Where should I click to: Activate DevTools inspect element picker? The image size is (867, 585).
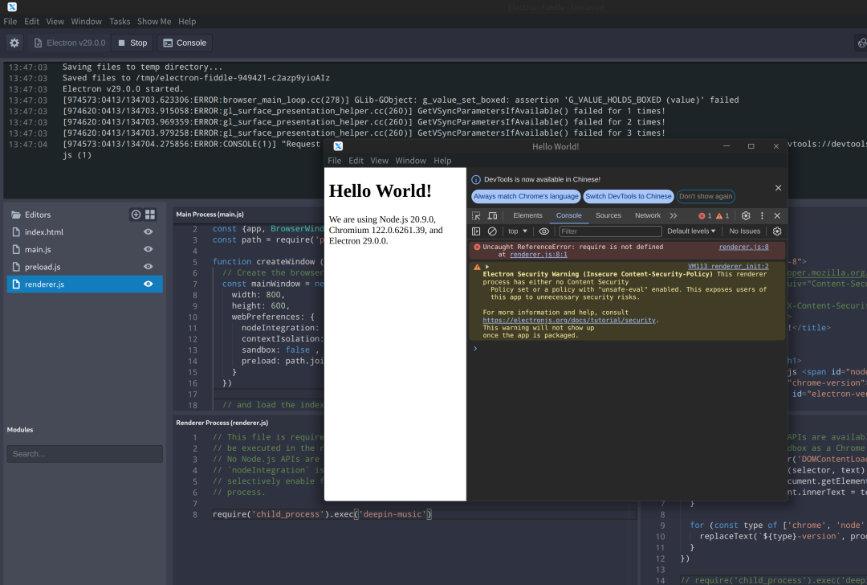click(x=476, y=215)
